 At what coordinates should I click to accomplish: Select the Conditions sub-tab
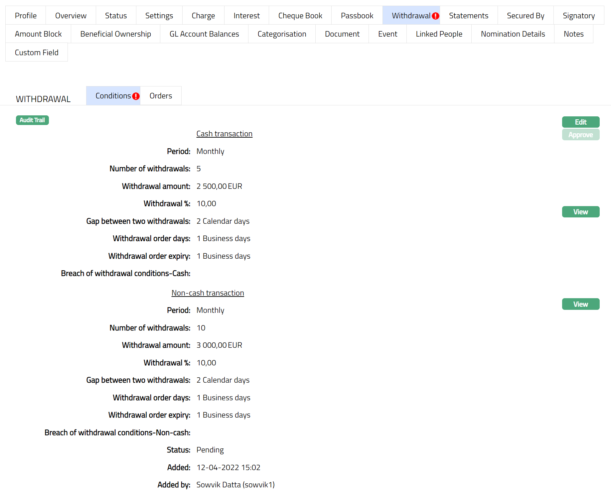point(113,96)
